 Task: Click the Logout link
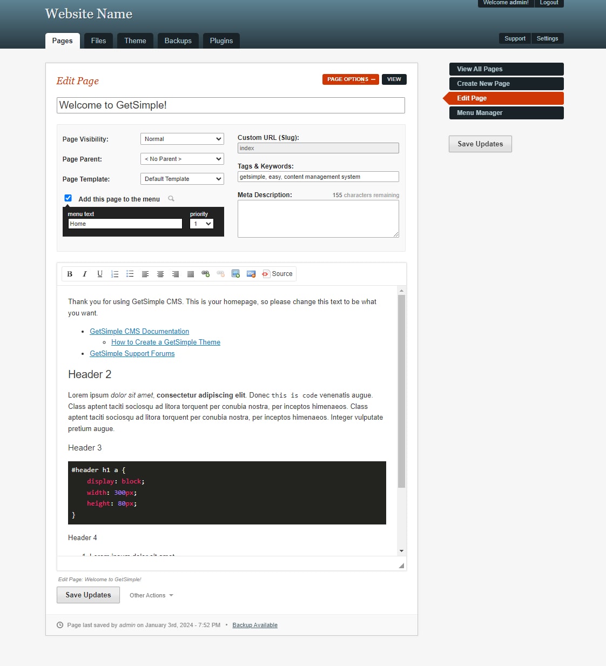click(549, 3)
